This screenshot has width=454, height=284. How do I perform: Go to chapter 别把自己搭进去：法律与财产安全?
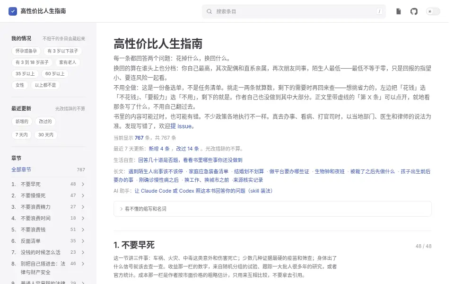pyautogui.click(x=43, y=268)
